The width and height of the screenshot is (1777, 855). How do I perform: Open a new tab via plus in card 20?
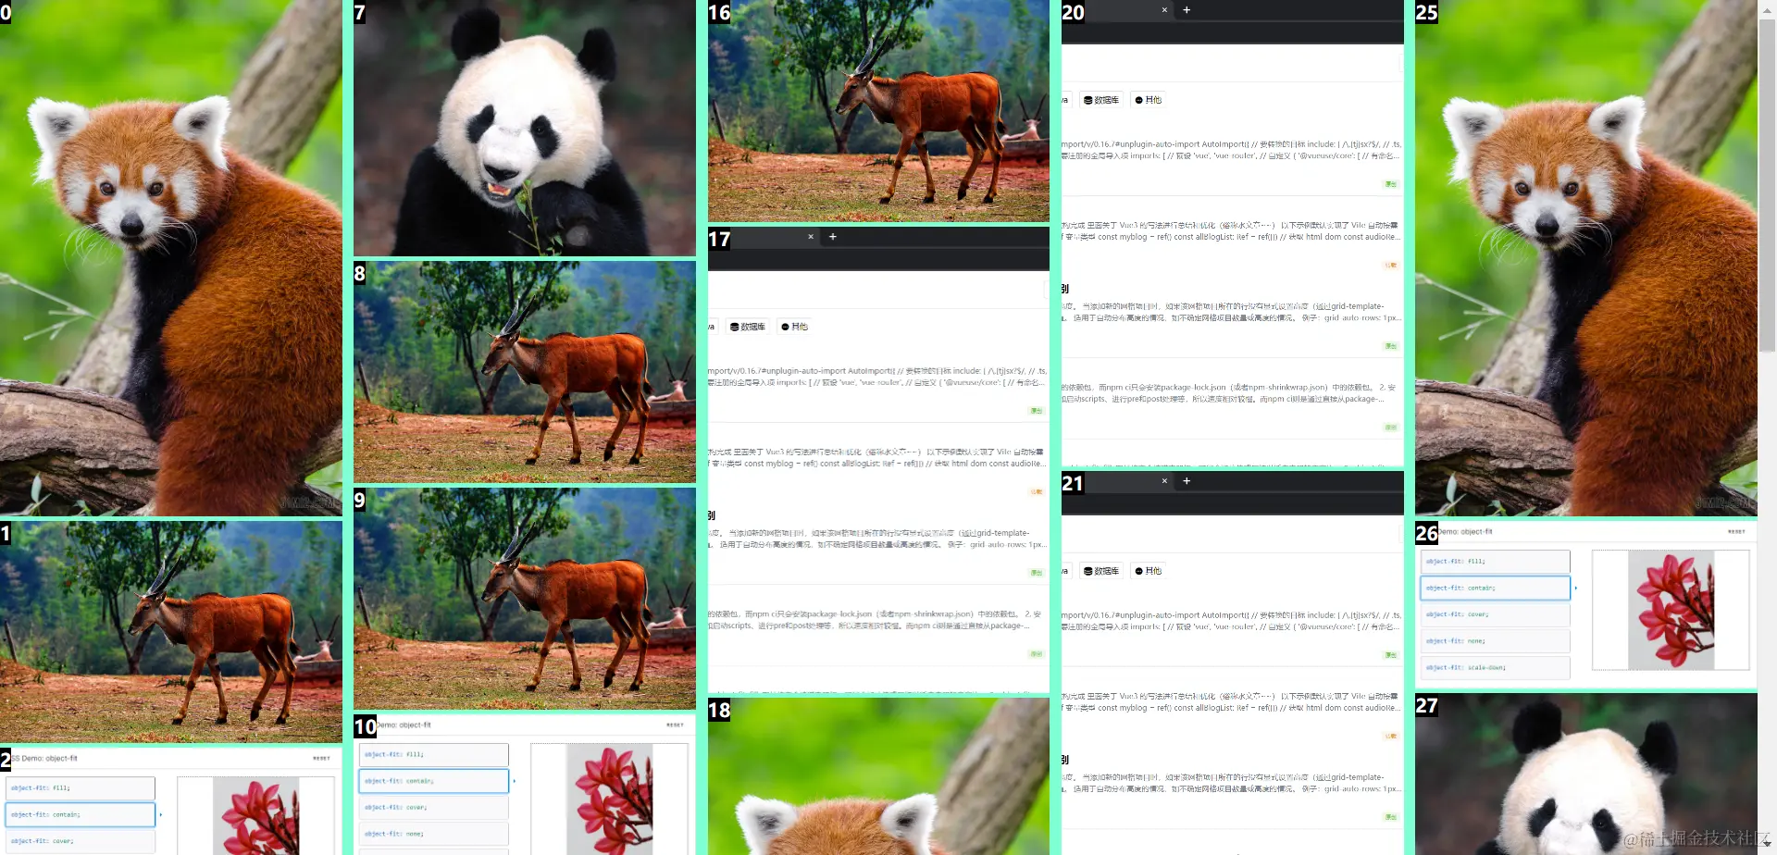click(x=1187, y=10)
